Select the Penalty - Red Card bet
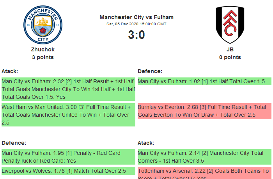273x179 pixels. point(68,157)
